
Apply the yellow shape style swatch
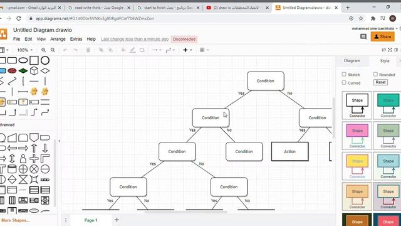point(357,166)
